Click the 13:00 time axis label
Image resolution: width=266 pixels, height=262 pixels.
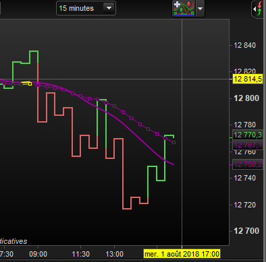pos(114,254)
